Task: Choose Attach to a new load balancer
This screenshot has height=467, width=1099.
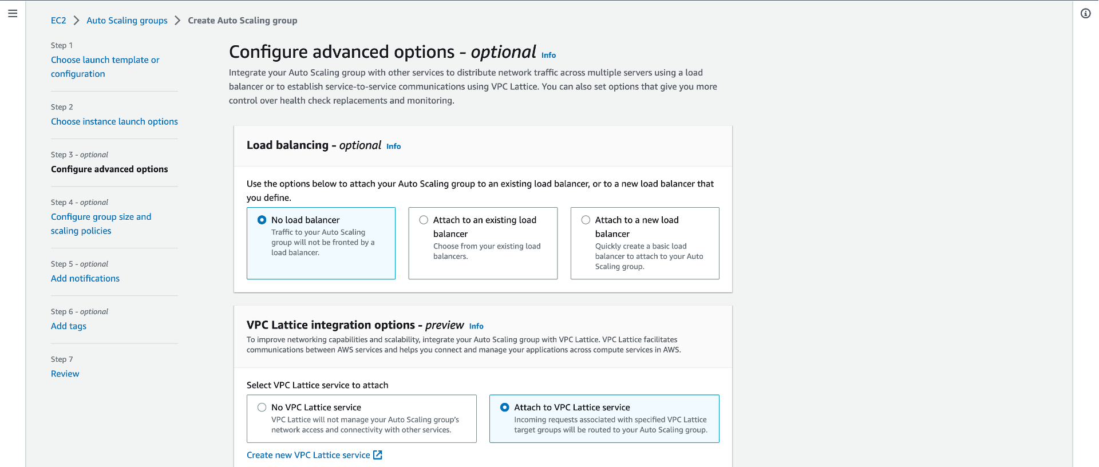Action: coord(586,220)
